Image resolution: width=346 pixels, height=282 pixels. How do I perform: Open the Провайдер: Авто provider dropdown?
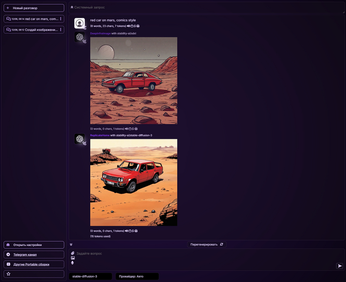coord(137,277)
